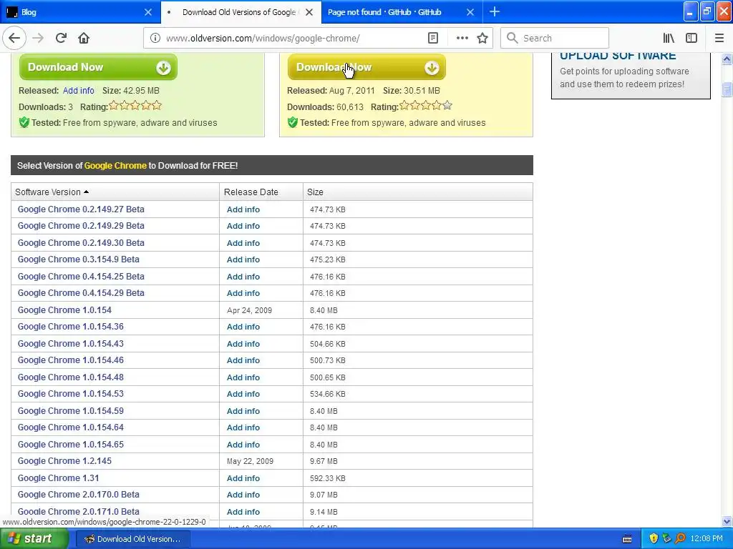
Task: Close the Download Old Versions tab
Action: (x=309, y=12)
